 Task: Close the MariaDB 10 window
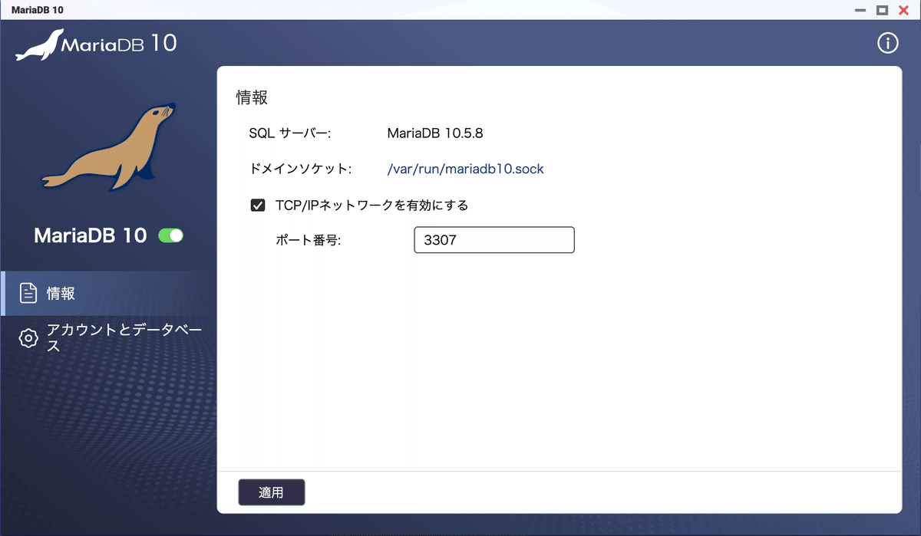click(x=903, y=9)
